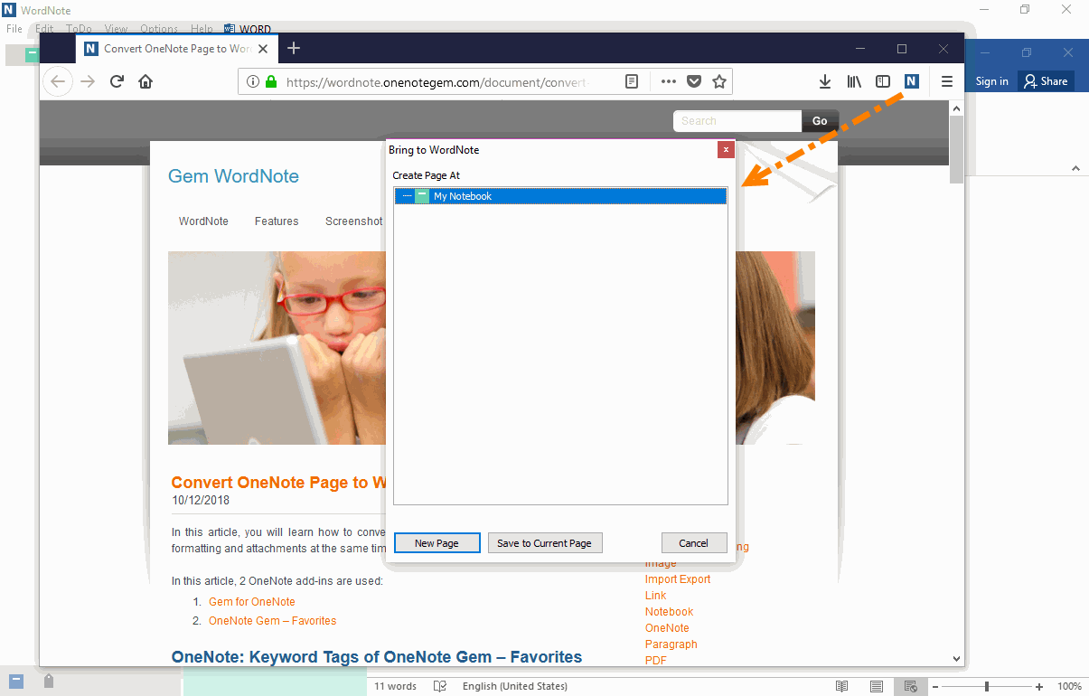Open the Features navigation link
This screenshot has width=1089, height=696.
click(x=277, y=221)
